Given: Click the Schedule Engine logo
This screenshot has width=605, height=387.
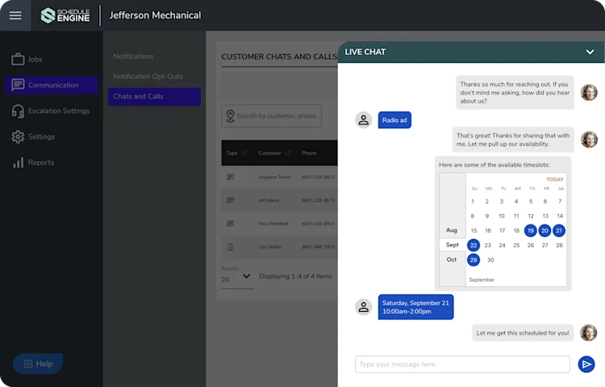Looking at the screenshot, I should point(65,15).
